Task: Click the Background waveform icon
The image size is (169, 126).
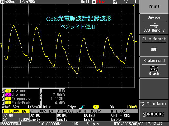Action: 154,68
